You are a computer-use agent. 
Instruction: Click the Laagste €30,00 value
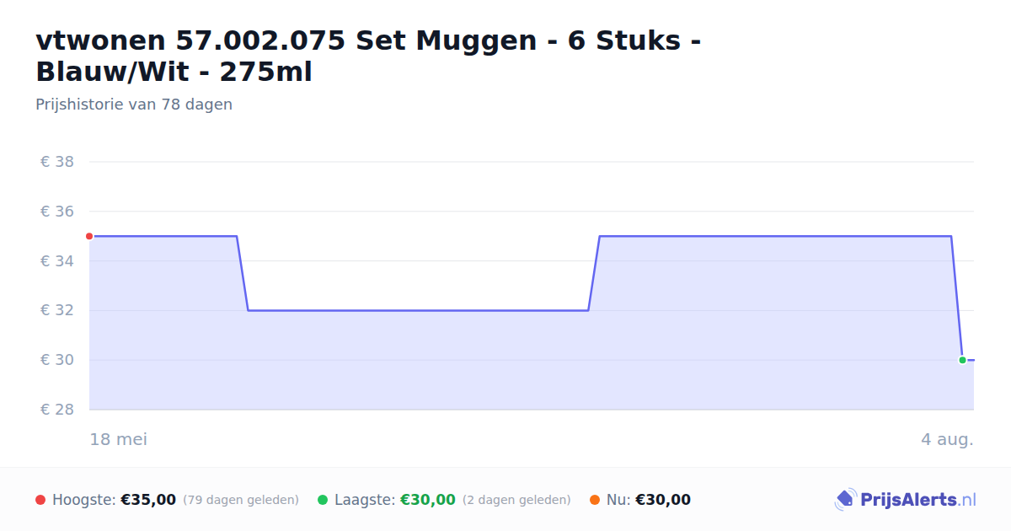coord(427,500)
